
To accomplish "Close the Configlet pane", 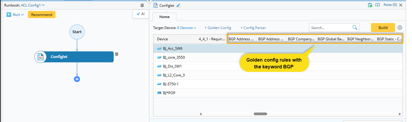I will [x=401, y=5].
